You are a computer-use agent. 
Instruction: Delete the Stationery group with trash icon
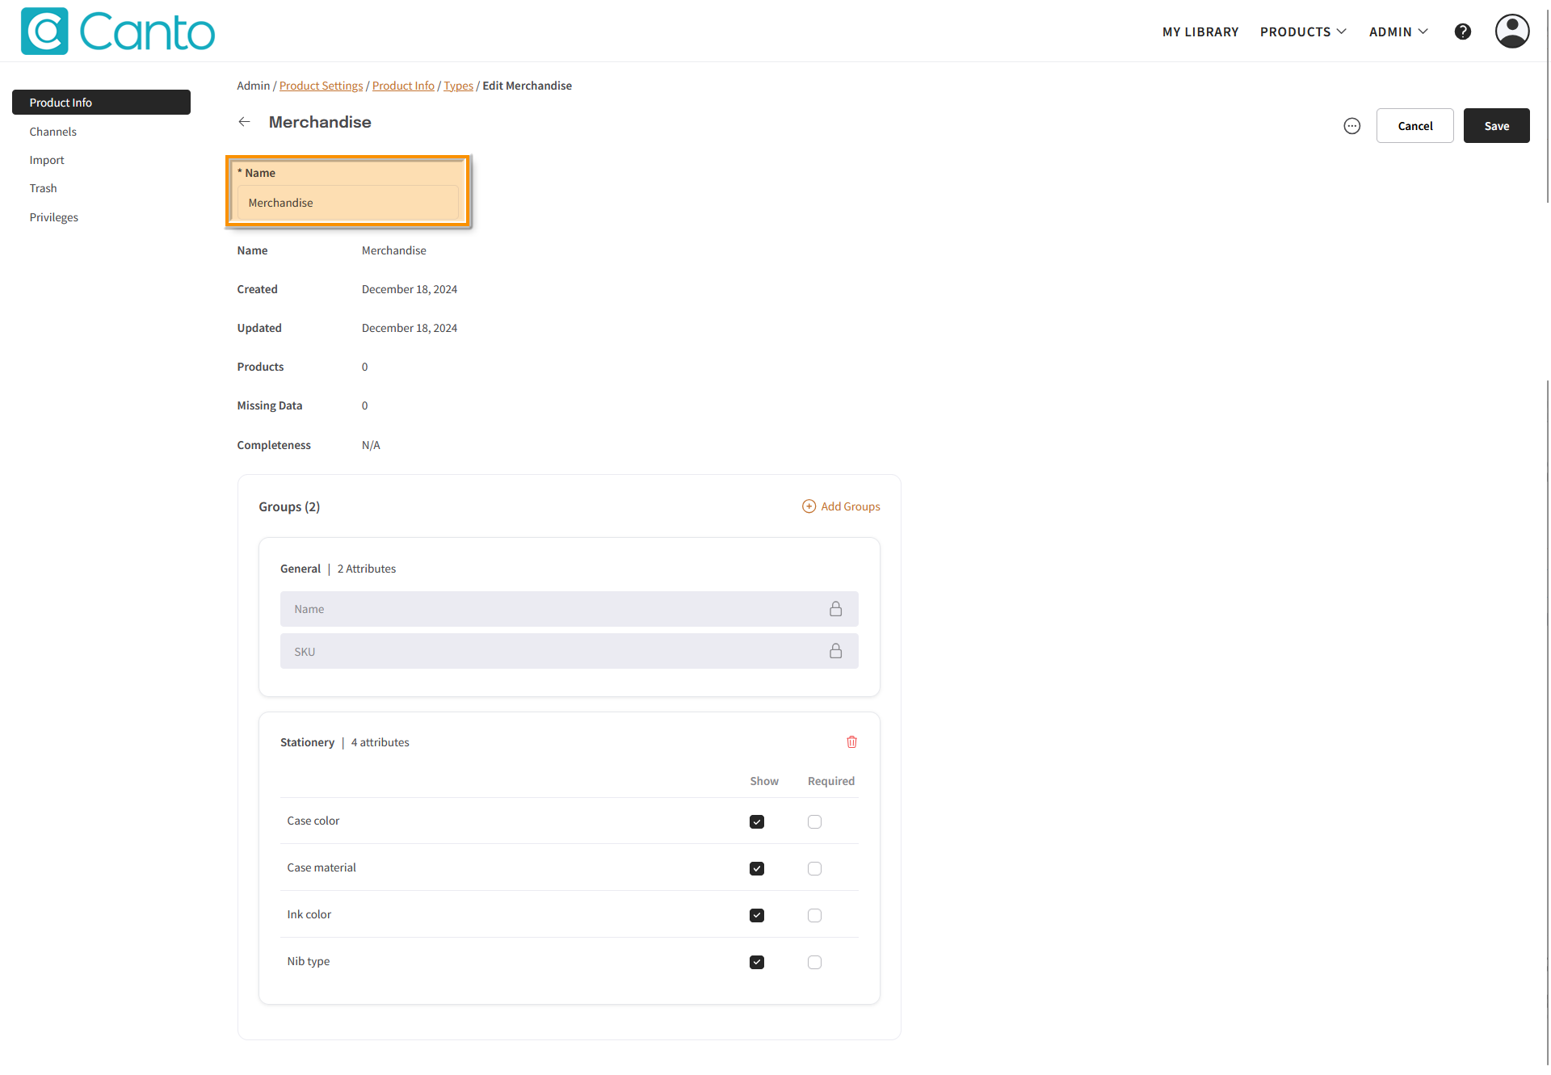851,742
